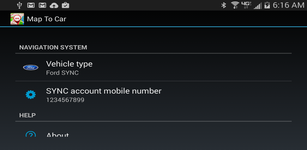Open the second Gmail notification icon
Image resolution: width=307 pixels, height=150 pixels.
tap(43, 5)
